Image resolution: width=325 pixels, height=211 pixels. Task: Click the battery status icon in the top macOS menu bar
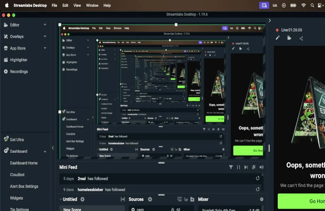(x=293, y=5)
